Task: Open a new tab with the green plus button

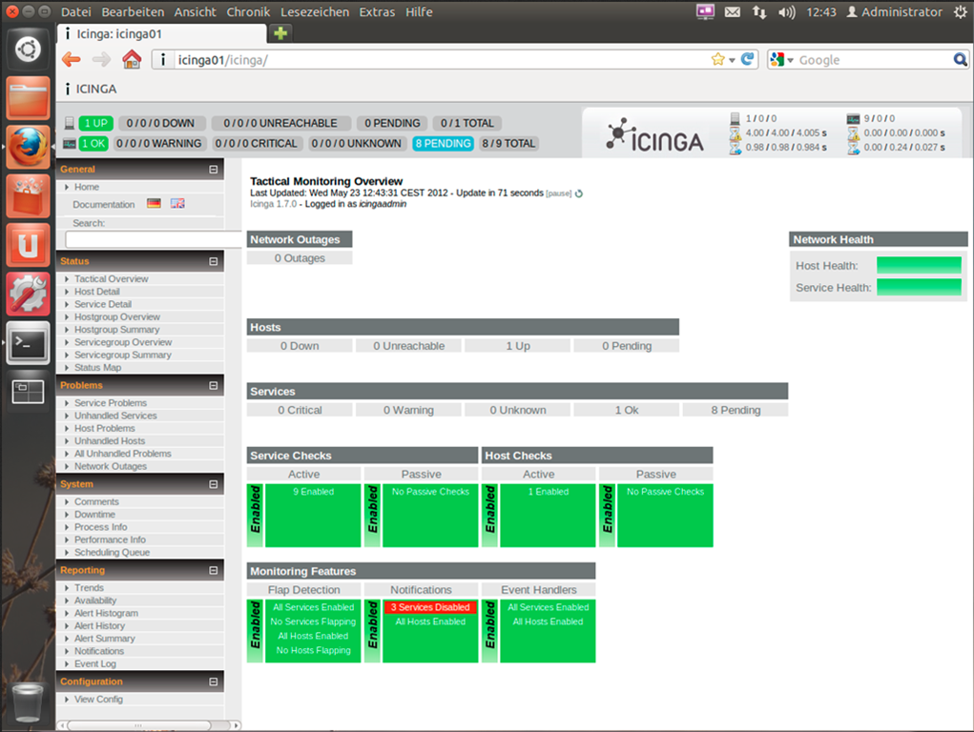Action: tap(280, 33)
